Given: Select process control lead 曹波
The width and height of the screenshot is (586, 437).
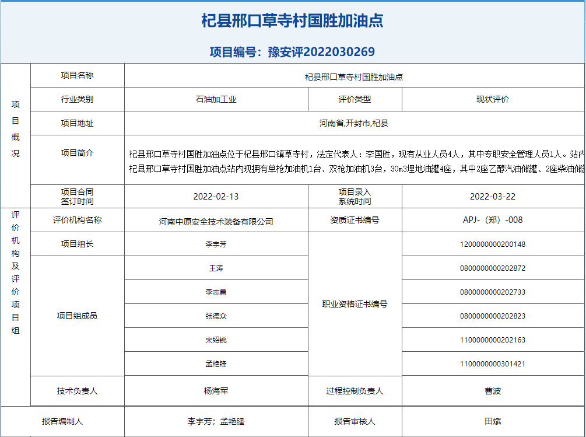Looking at the screenshot, I should [493, 391].
